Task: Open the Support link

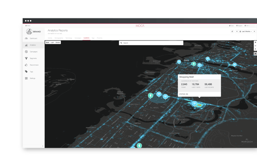Action: pos(239,26)
